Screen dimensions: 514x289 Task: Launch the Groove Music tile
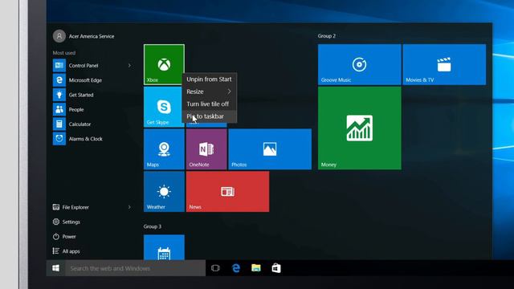(359, 64)
